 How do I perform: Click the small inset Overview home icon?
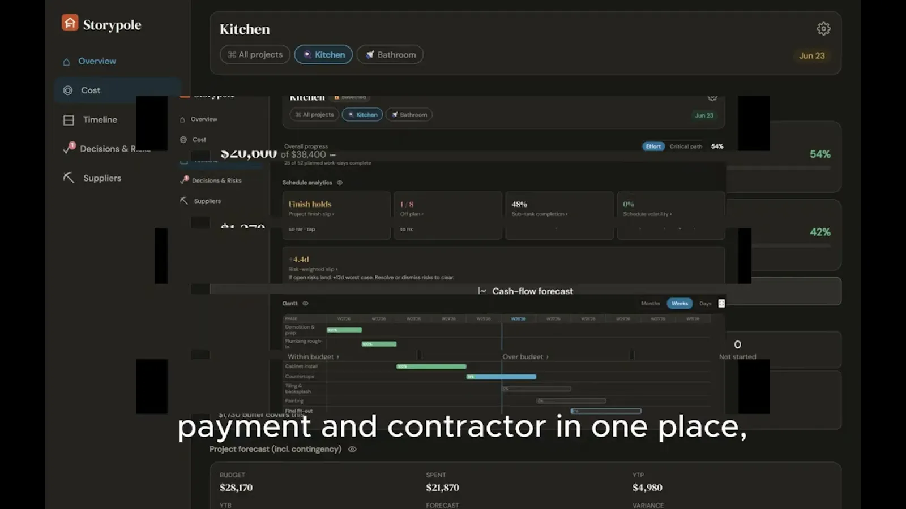point(182,120)
